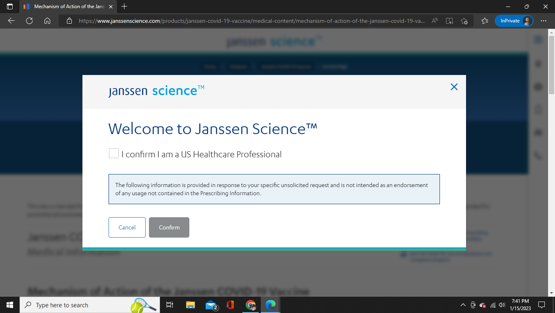Open the notification center icon
This screenshot has width=555, height=313.
(542, 305)
